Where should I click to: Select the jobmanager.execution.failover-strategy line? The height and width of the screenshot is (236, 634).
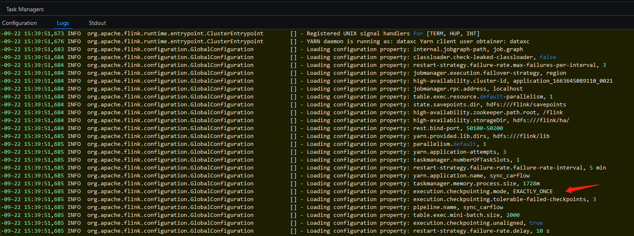click(283, 73)
